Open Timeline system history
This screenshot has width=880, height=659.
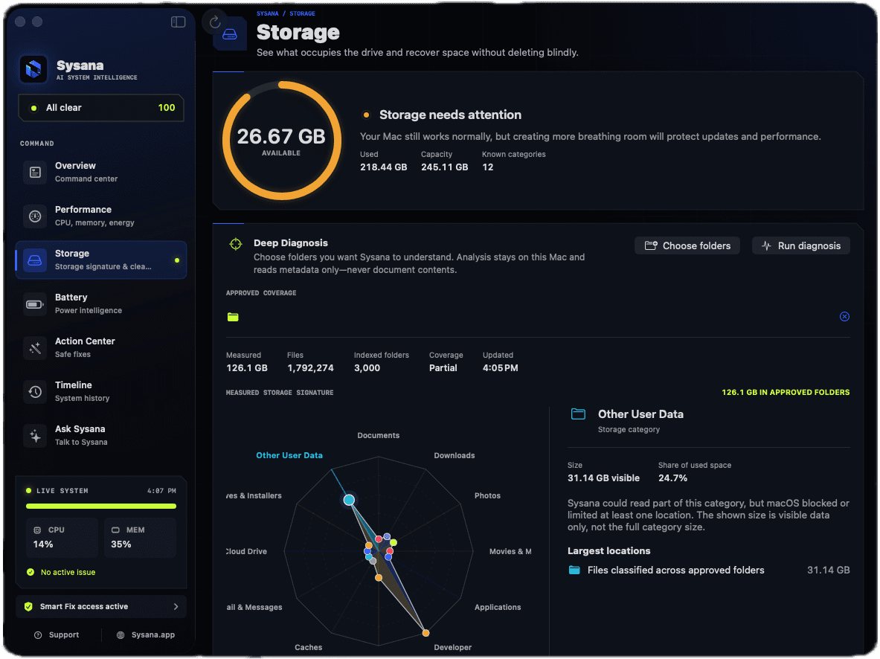[x=101, y=392]
